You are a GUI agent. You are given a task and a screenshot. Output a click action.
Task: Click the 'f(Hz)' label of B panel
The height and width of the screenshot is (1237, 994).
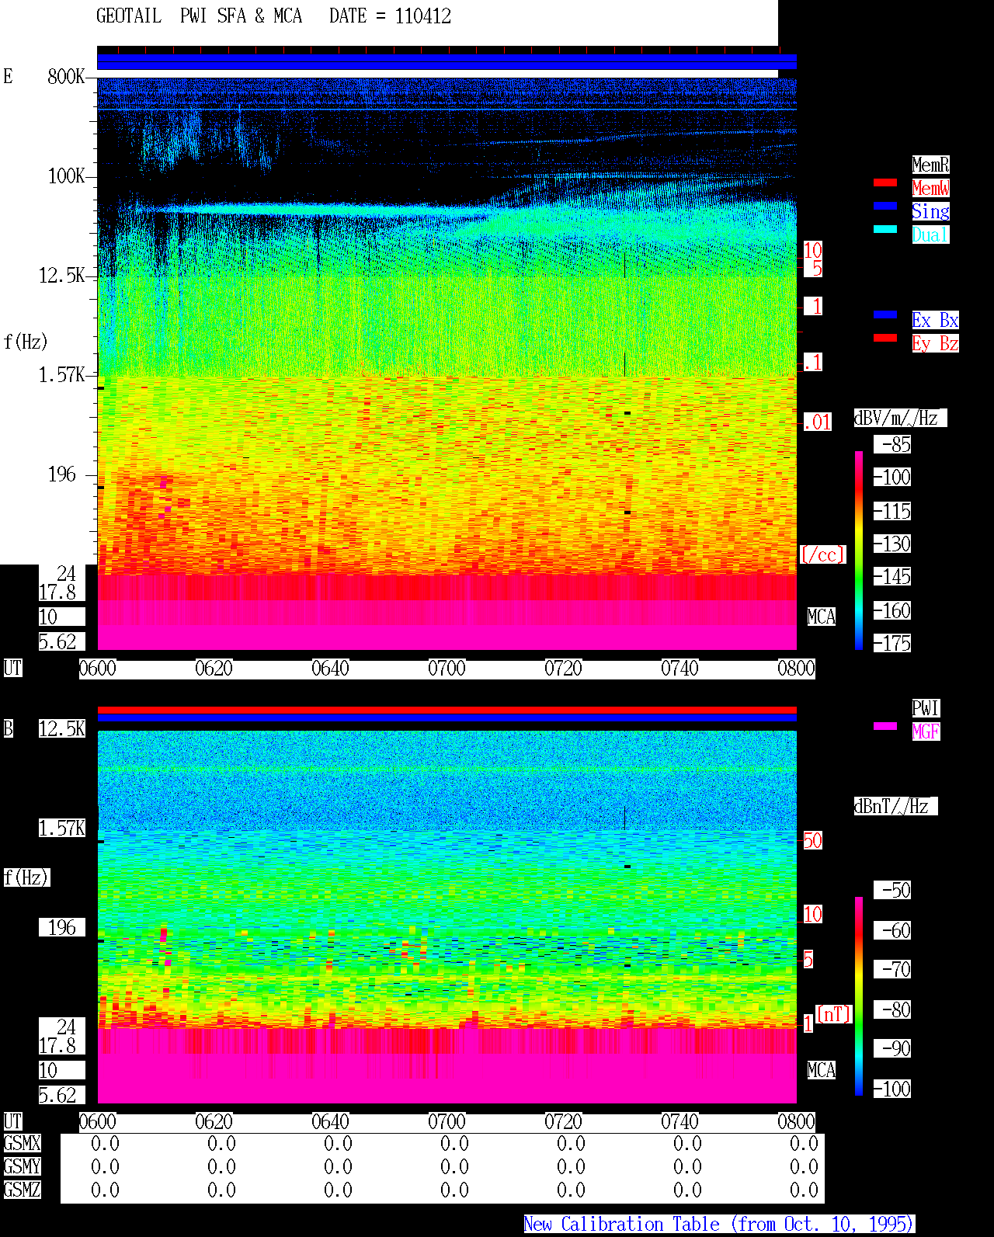[x=26, y=877]
